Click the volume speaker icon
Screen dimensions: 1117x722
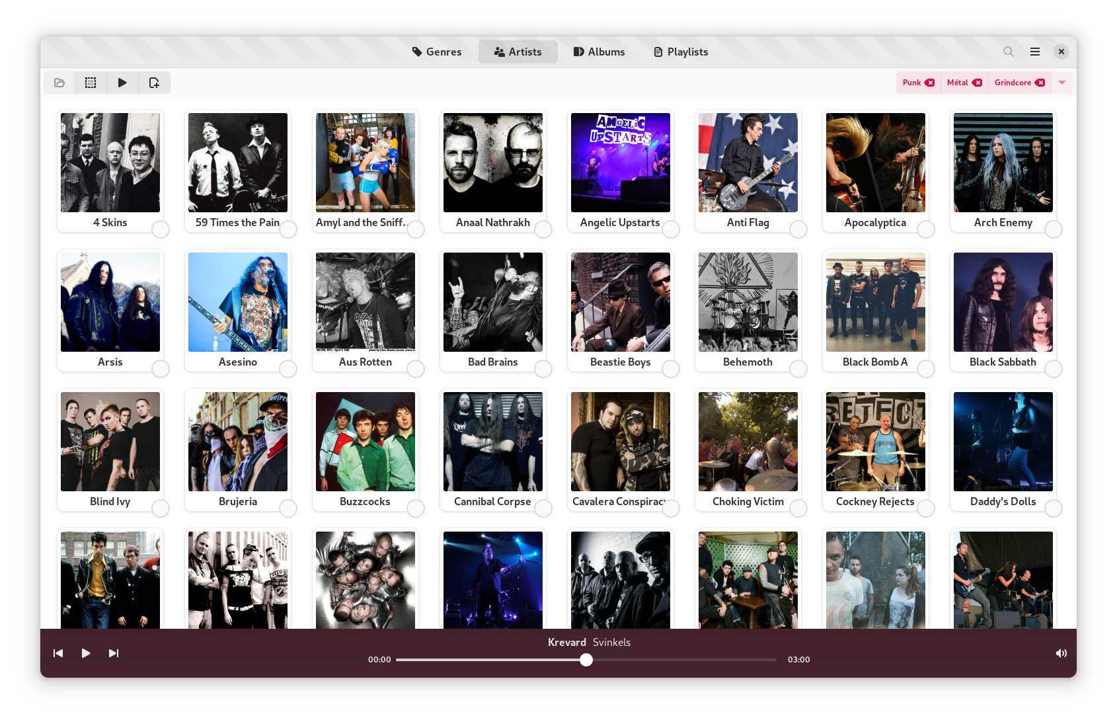1061,653
